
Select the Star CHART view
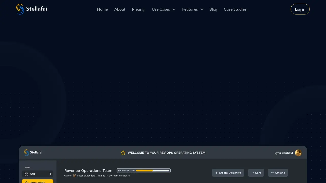pyautogui.click(x=37, y=182)
